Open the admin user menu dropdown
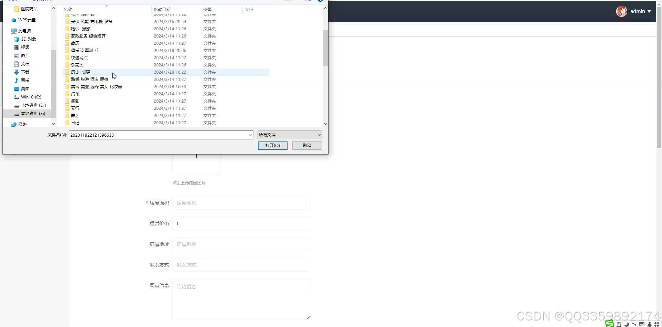The image size is (662, 327). coord(641,11)
